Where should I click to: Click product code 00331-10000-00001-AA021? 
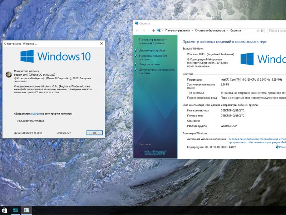click(x=221, y=147)
